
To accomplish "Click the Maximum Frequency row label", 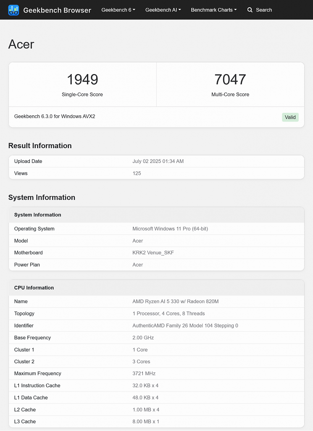I will [37, 374].
